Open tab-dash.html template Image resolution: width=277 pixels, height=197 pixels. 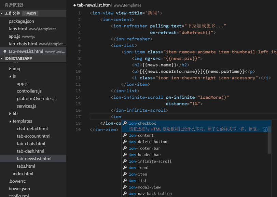point(33,151)
